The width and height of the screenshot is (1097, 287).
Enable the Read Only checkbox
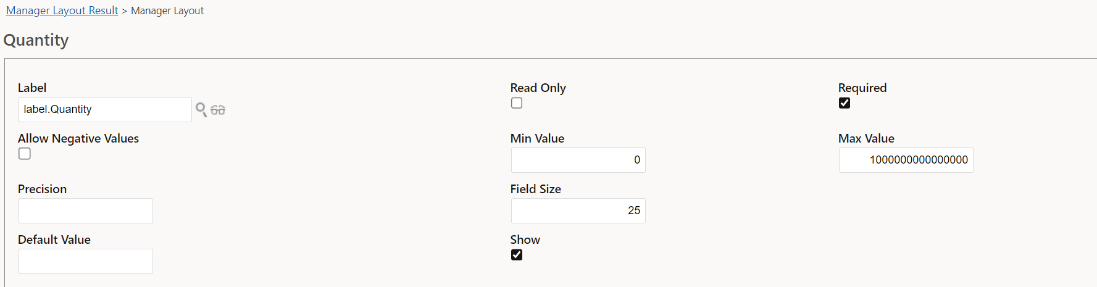(x=517, y=103)
